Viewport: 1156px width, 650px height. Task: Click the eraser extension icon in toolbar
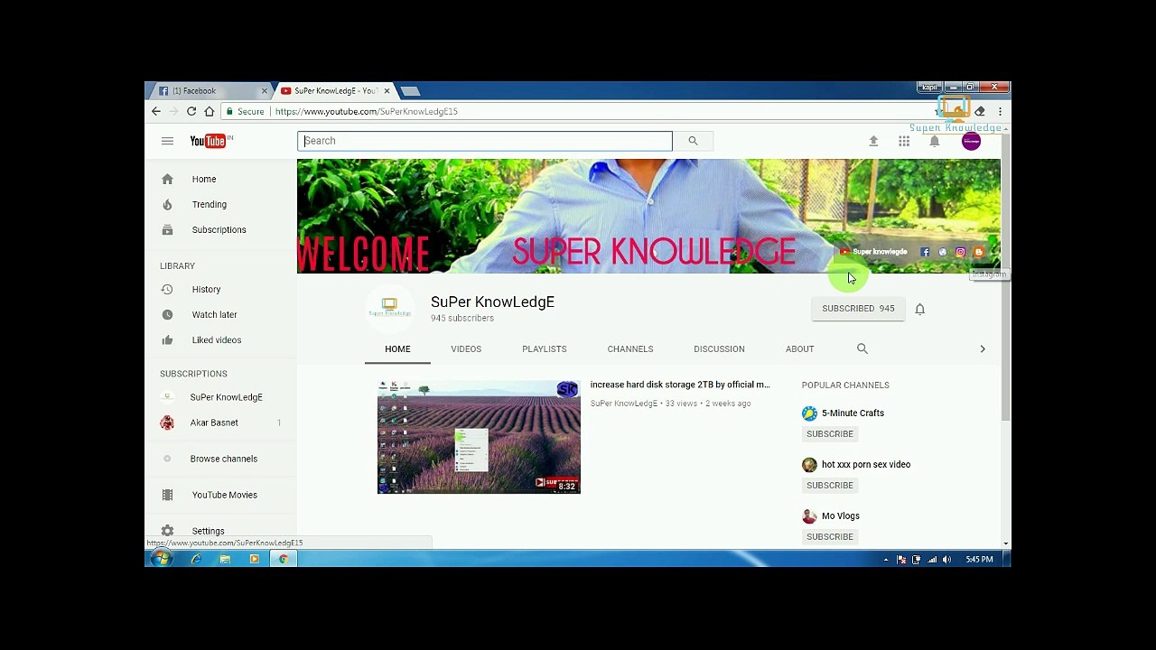[980, 111]
